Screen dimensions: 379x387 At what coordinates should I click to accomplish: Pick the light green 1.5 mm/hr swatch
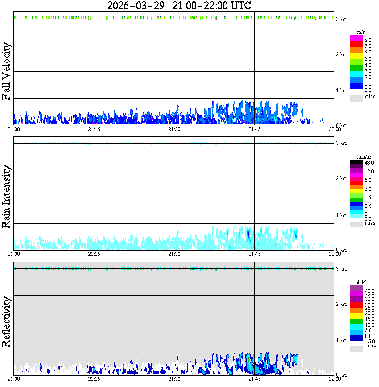(356, 195)
